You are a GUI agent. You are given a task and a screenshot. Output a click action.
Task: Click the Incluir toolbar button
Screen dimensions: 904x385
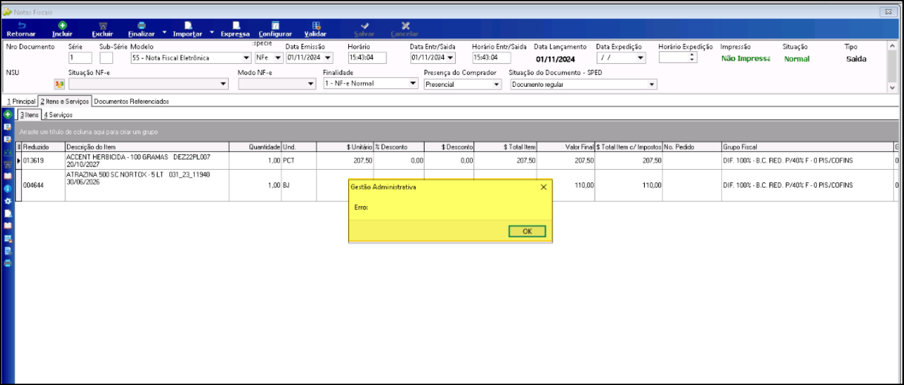(62, 29)
